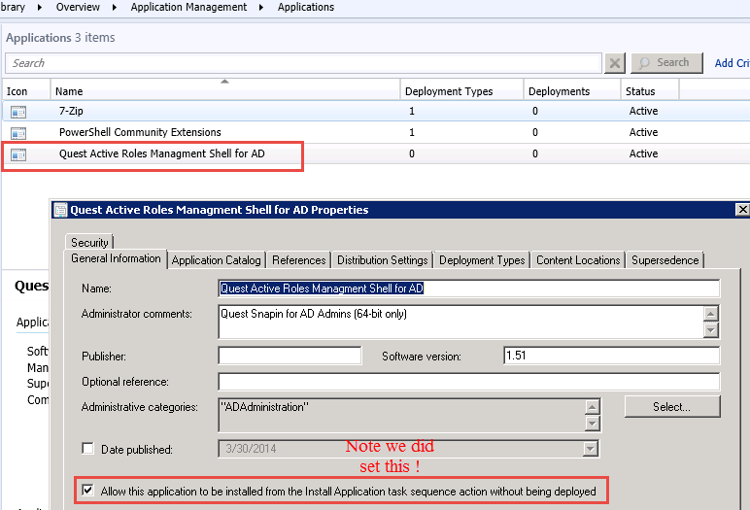Sort by the Name column header
This screenshot has height=510, width=750.
point(224,91)
